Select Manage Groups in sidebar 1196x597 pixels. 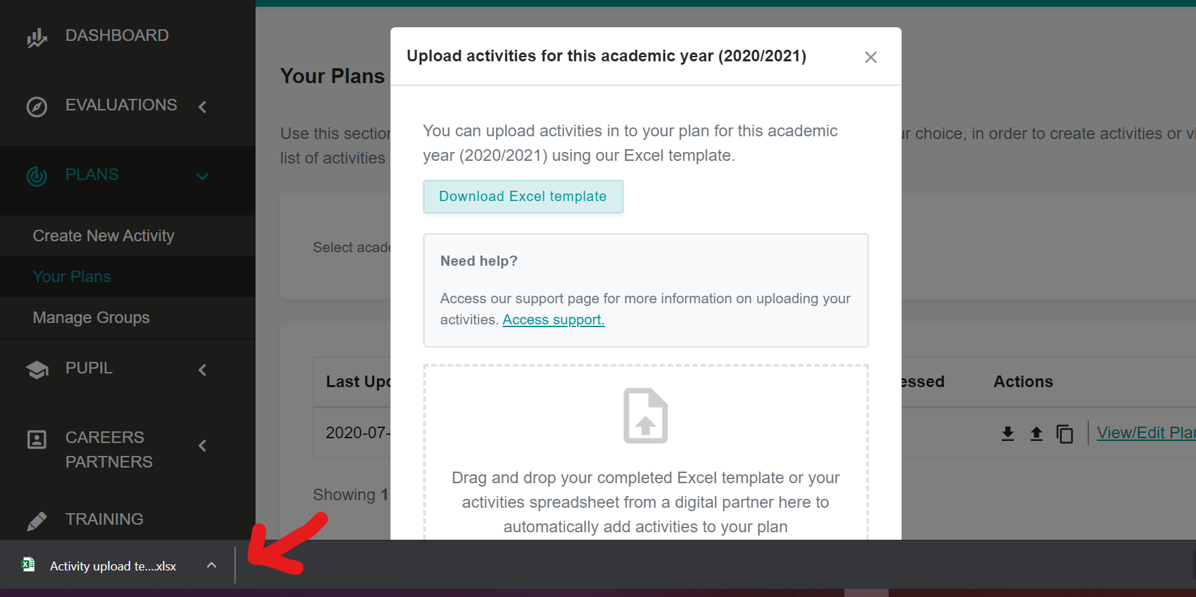[x=91, y=318]
